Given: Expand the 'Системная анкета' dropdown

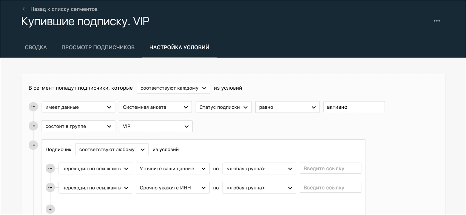Looking at the screenshot, I should (155, 107).
